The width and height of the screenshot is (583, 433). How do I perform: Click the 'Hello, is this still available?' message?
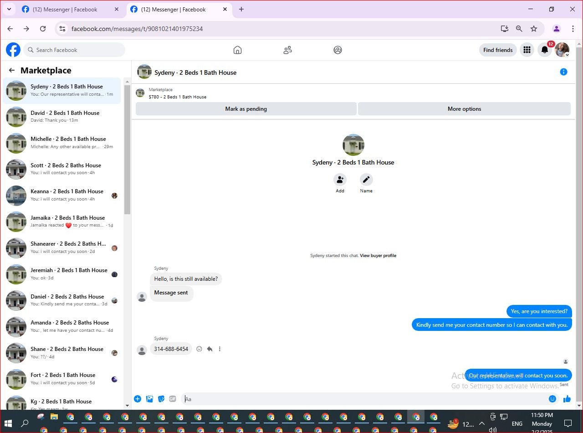click(x=186, y=279)
